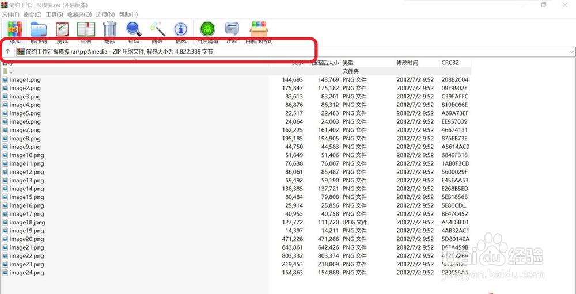Expand the address bar path dropdown
This screenshot has width=576, height=294.
click(x=571, y=52)
